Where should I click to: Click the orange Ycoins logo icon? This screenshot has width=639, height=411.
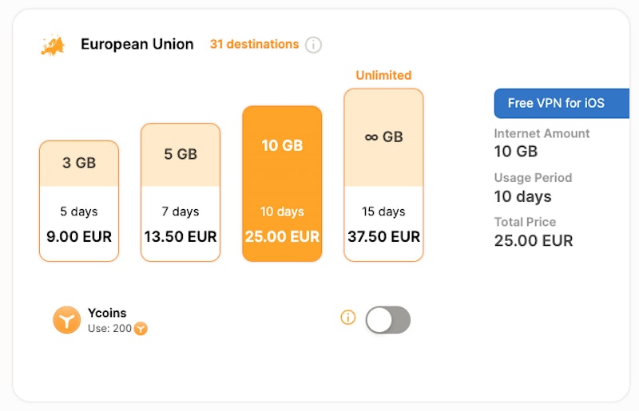click(x=67, y=320)
